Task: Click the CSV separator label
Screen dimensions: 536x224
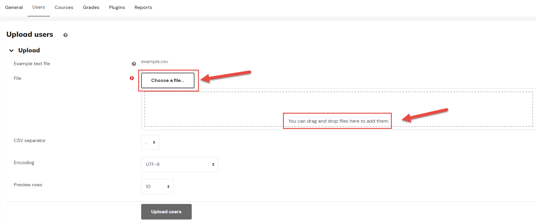Action: tap(30, 141)
